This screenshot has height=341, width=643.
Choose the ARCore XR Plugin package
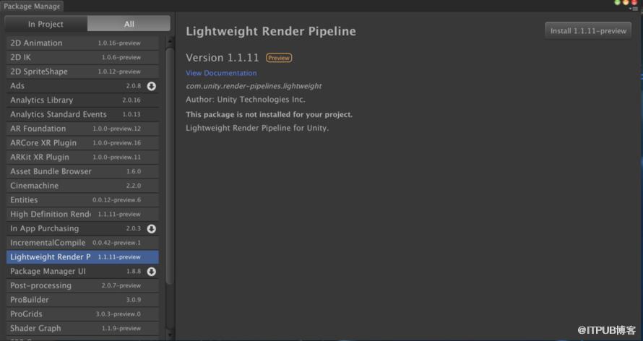click(82, 143)
